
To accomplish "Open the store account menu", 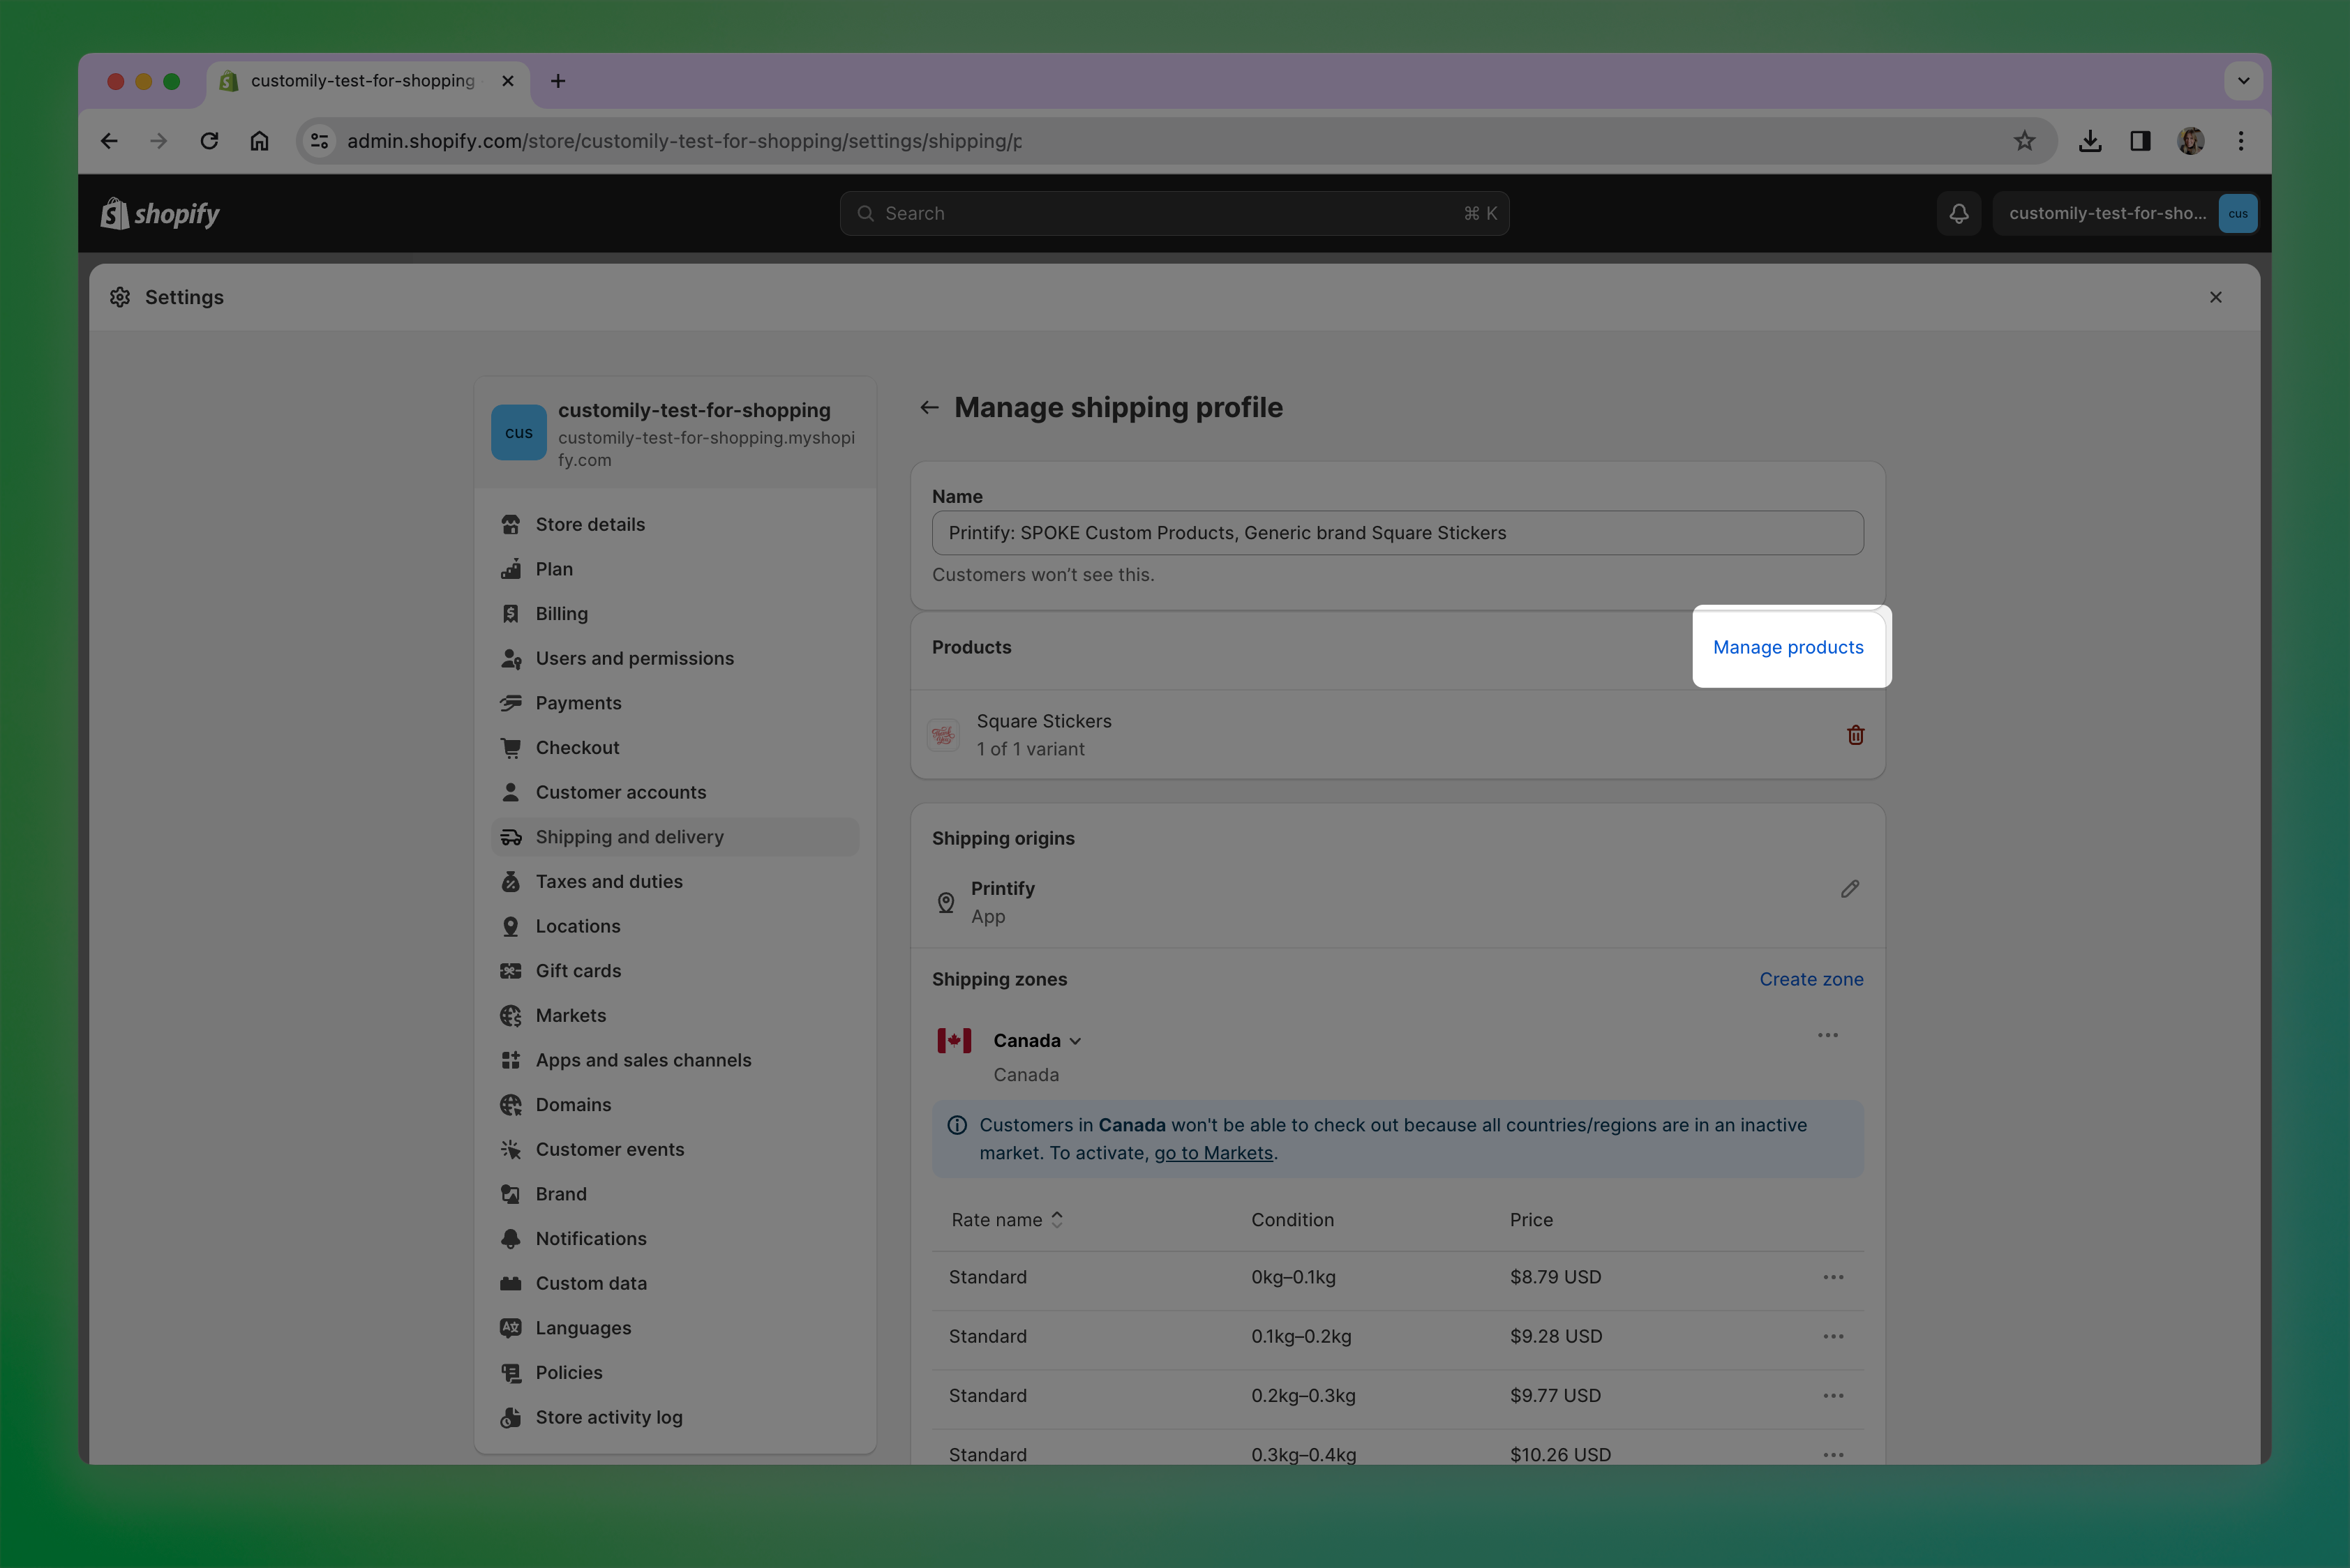I will pos(2127,213).
